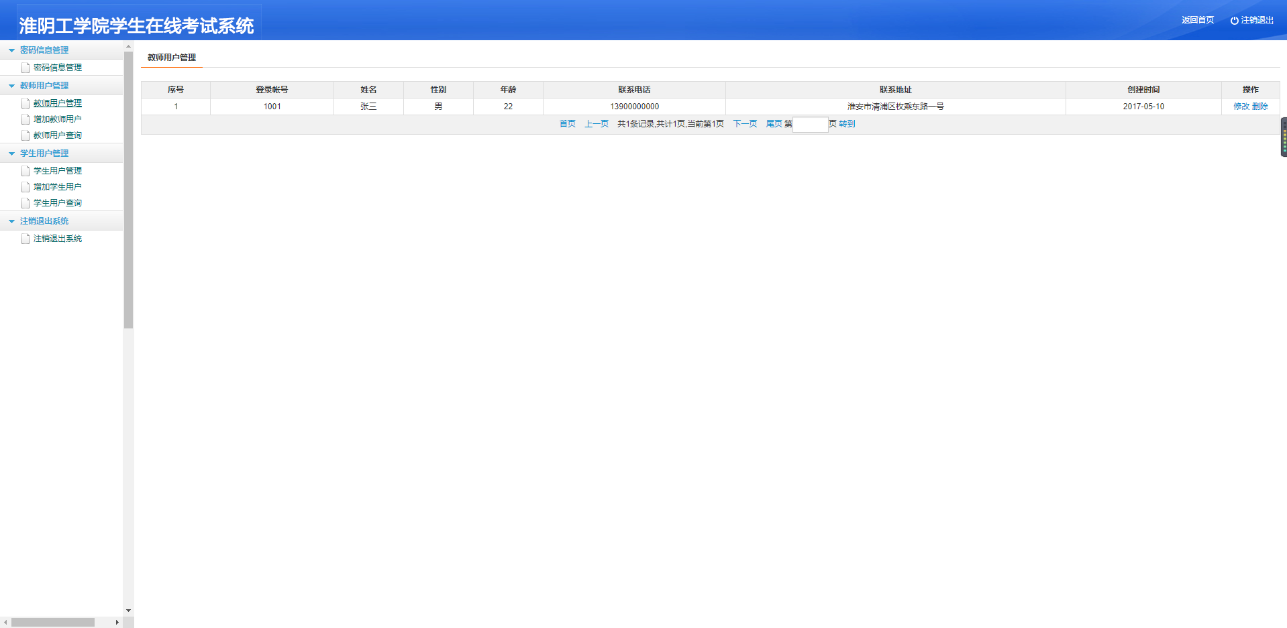Click the address cell 淮安市清浦区枚乘东路一号
The width and height of the screenshot is (1287, 628).
click(x=896, y=107)
